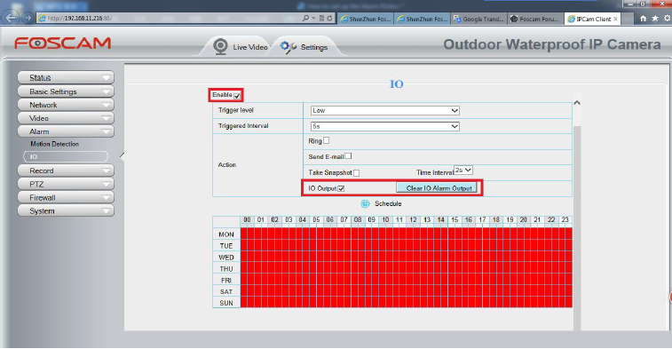The image size is (672, 349).
Task: Expand the Video section
Action: click(66, 118)
